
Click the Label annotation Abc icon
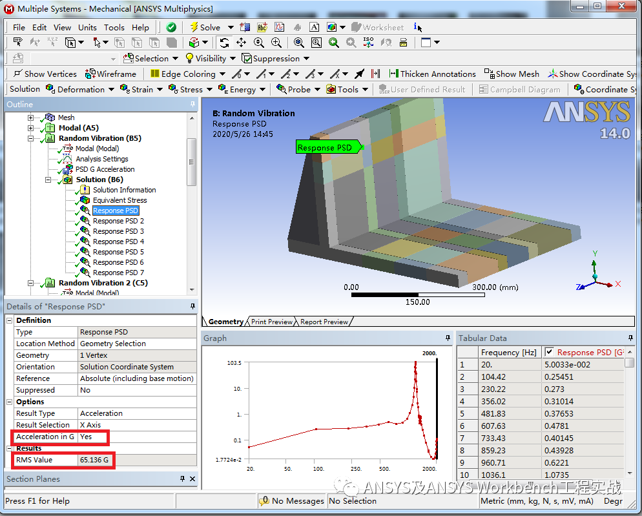(x=262, y=27)
